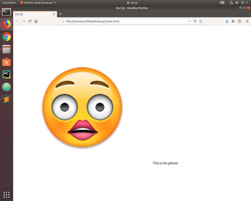
Task: Open the Atom editor dock icon
Action: pos(7,87)
